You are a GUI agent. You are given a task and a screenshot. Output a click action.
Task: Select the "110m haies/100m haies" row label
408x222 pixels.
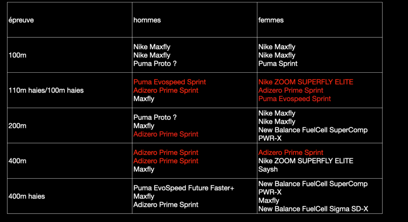pyautogui.click(x=46, y=91)
